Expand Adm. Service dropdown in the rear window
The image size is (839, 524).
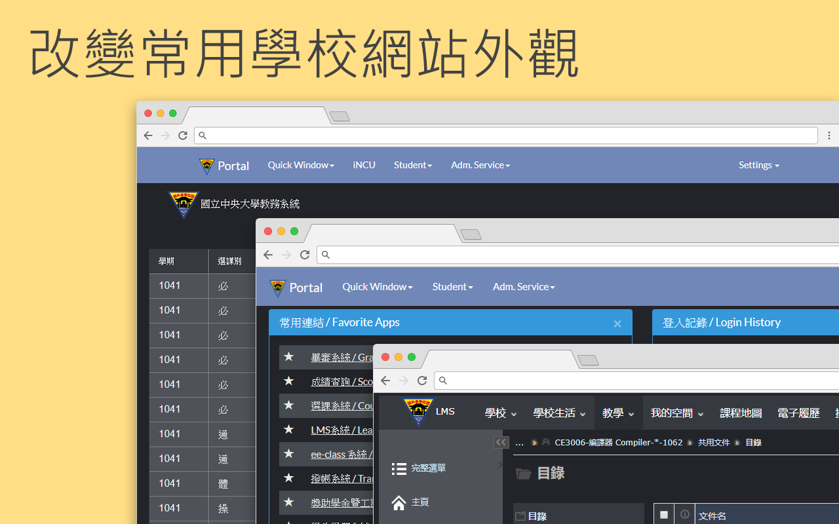click(x=480, y=165)
